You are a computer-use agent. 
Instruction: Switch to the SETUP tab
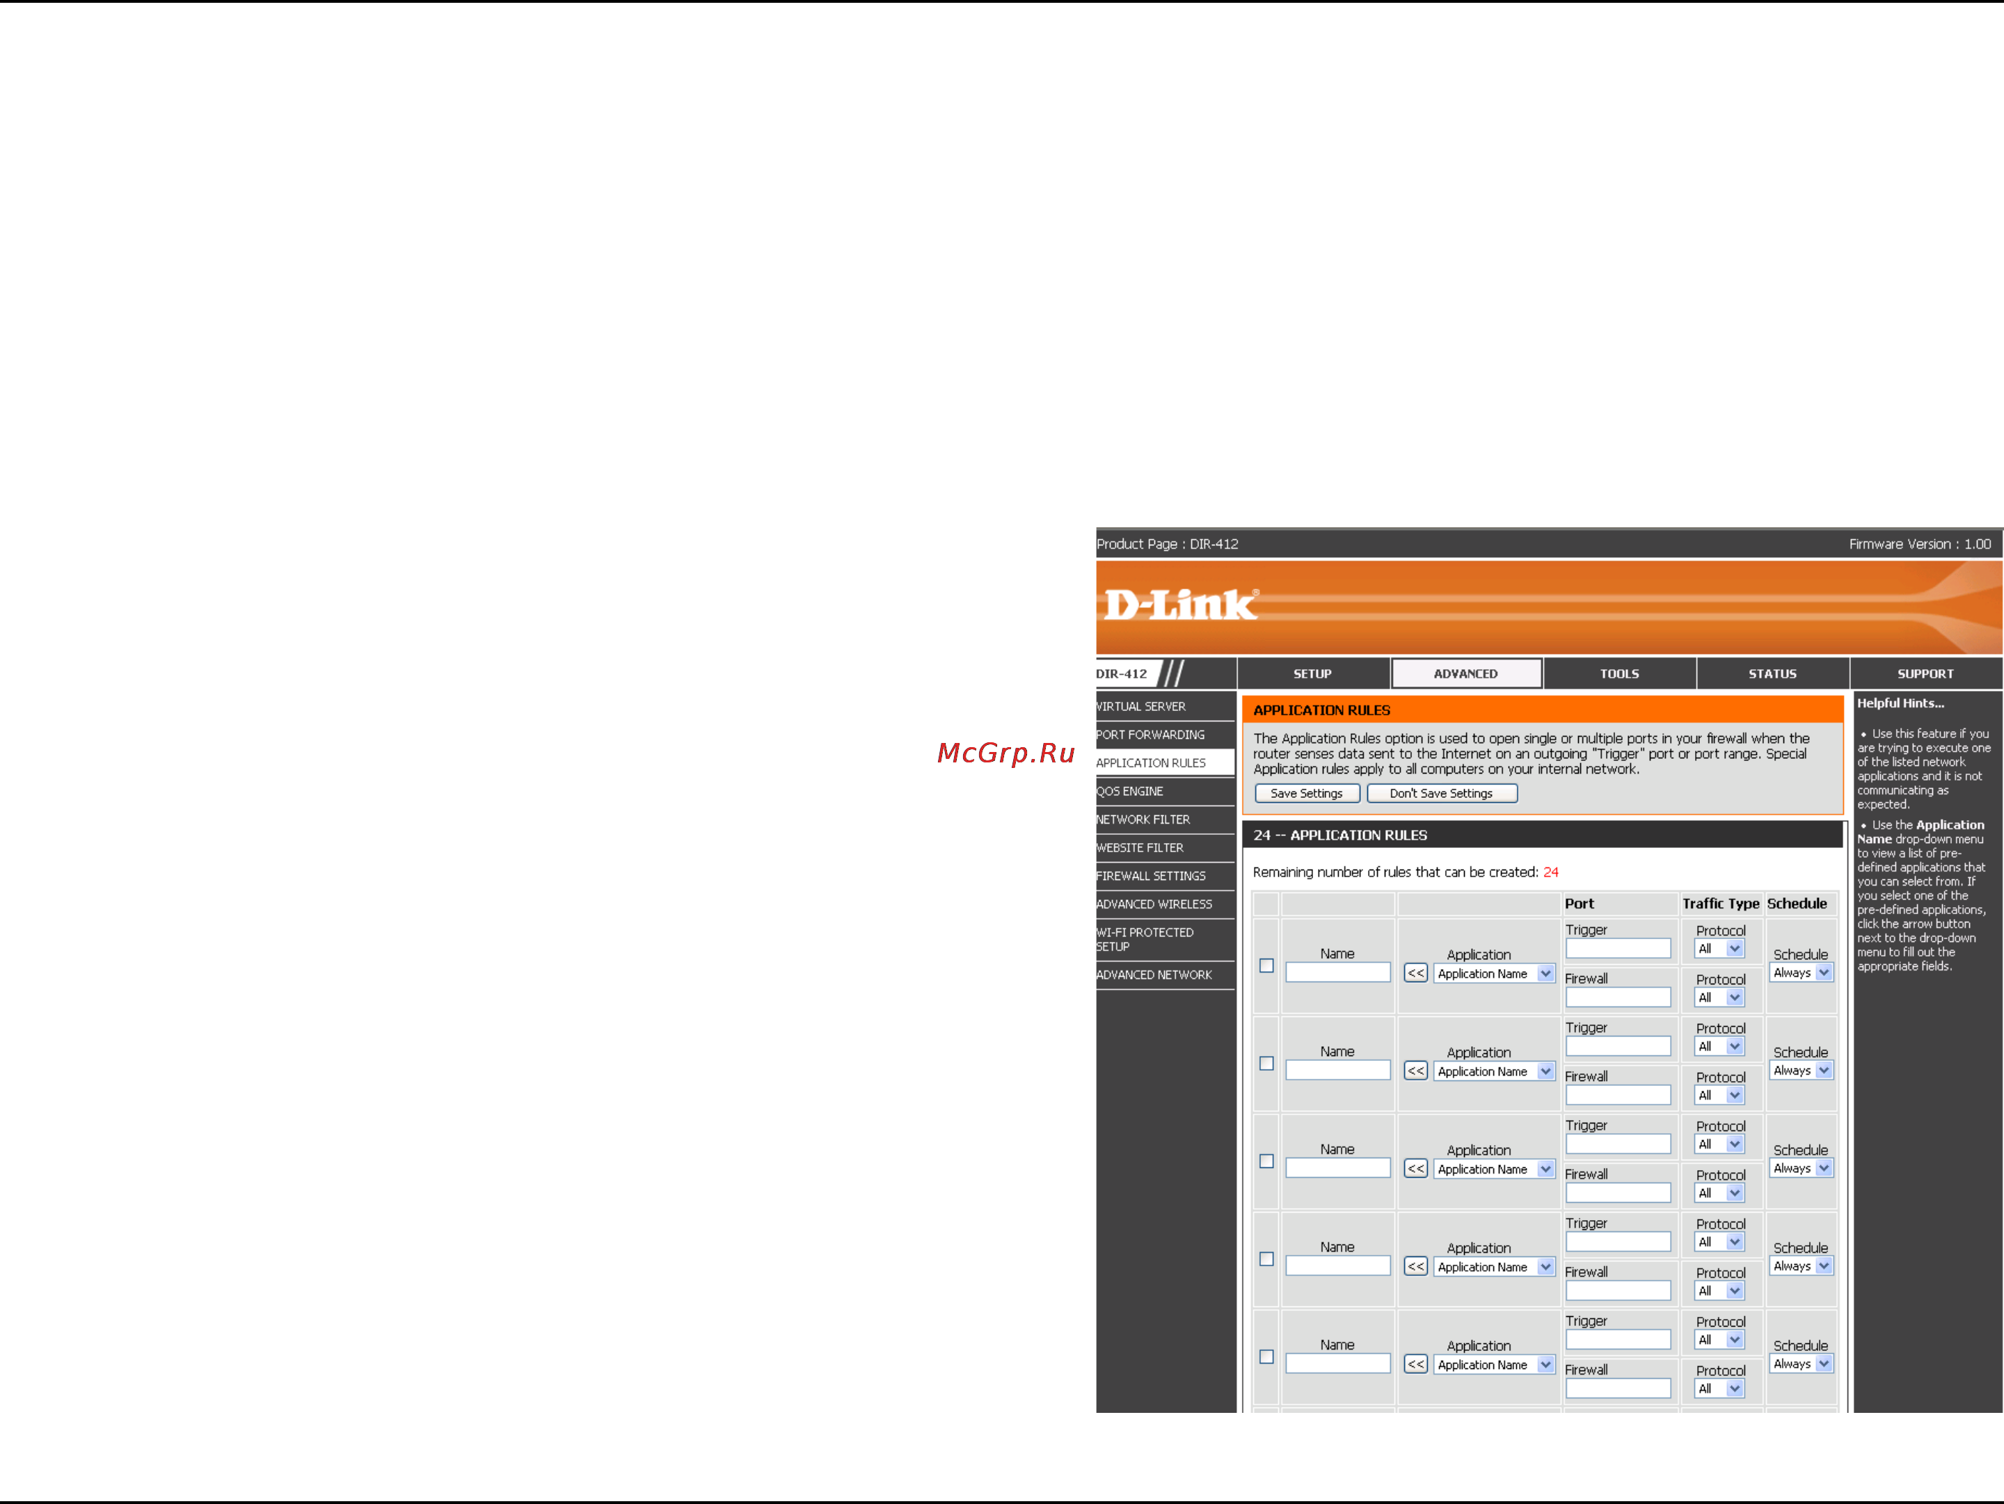[1313, 673]
